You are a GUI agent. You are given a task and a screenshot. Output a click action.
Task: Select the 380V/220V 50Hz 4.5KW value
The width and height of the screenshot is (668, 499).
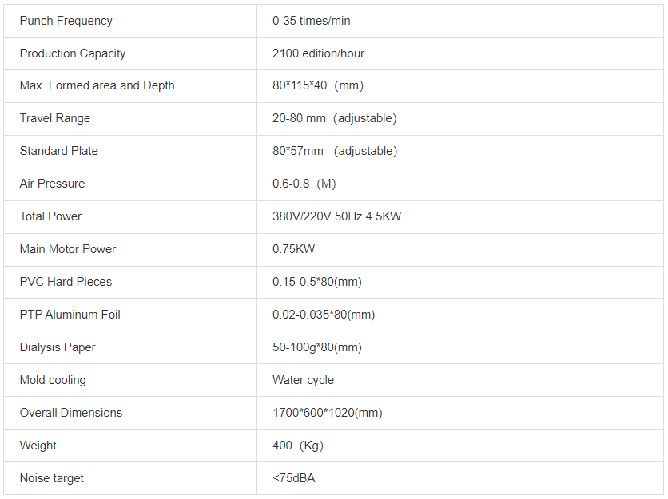tap(336, 216)
